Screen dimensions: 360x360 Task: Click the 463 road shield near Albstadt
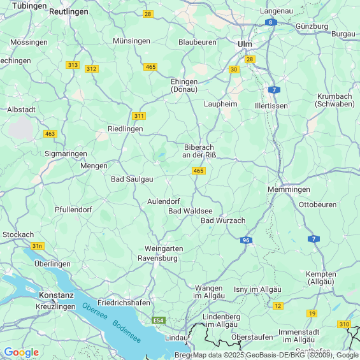tap(50, 134)
